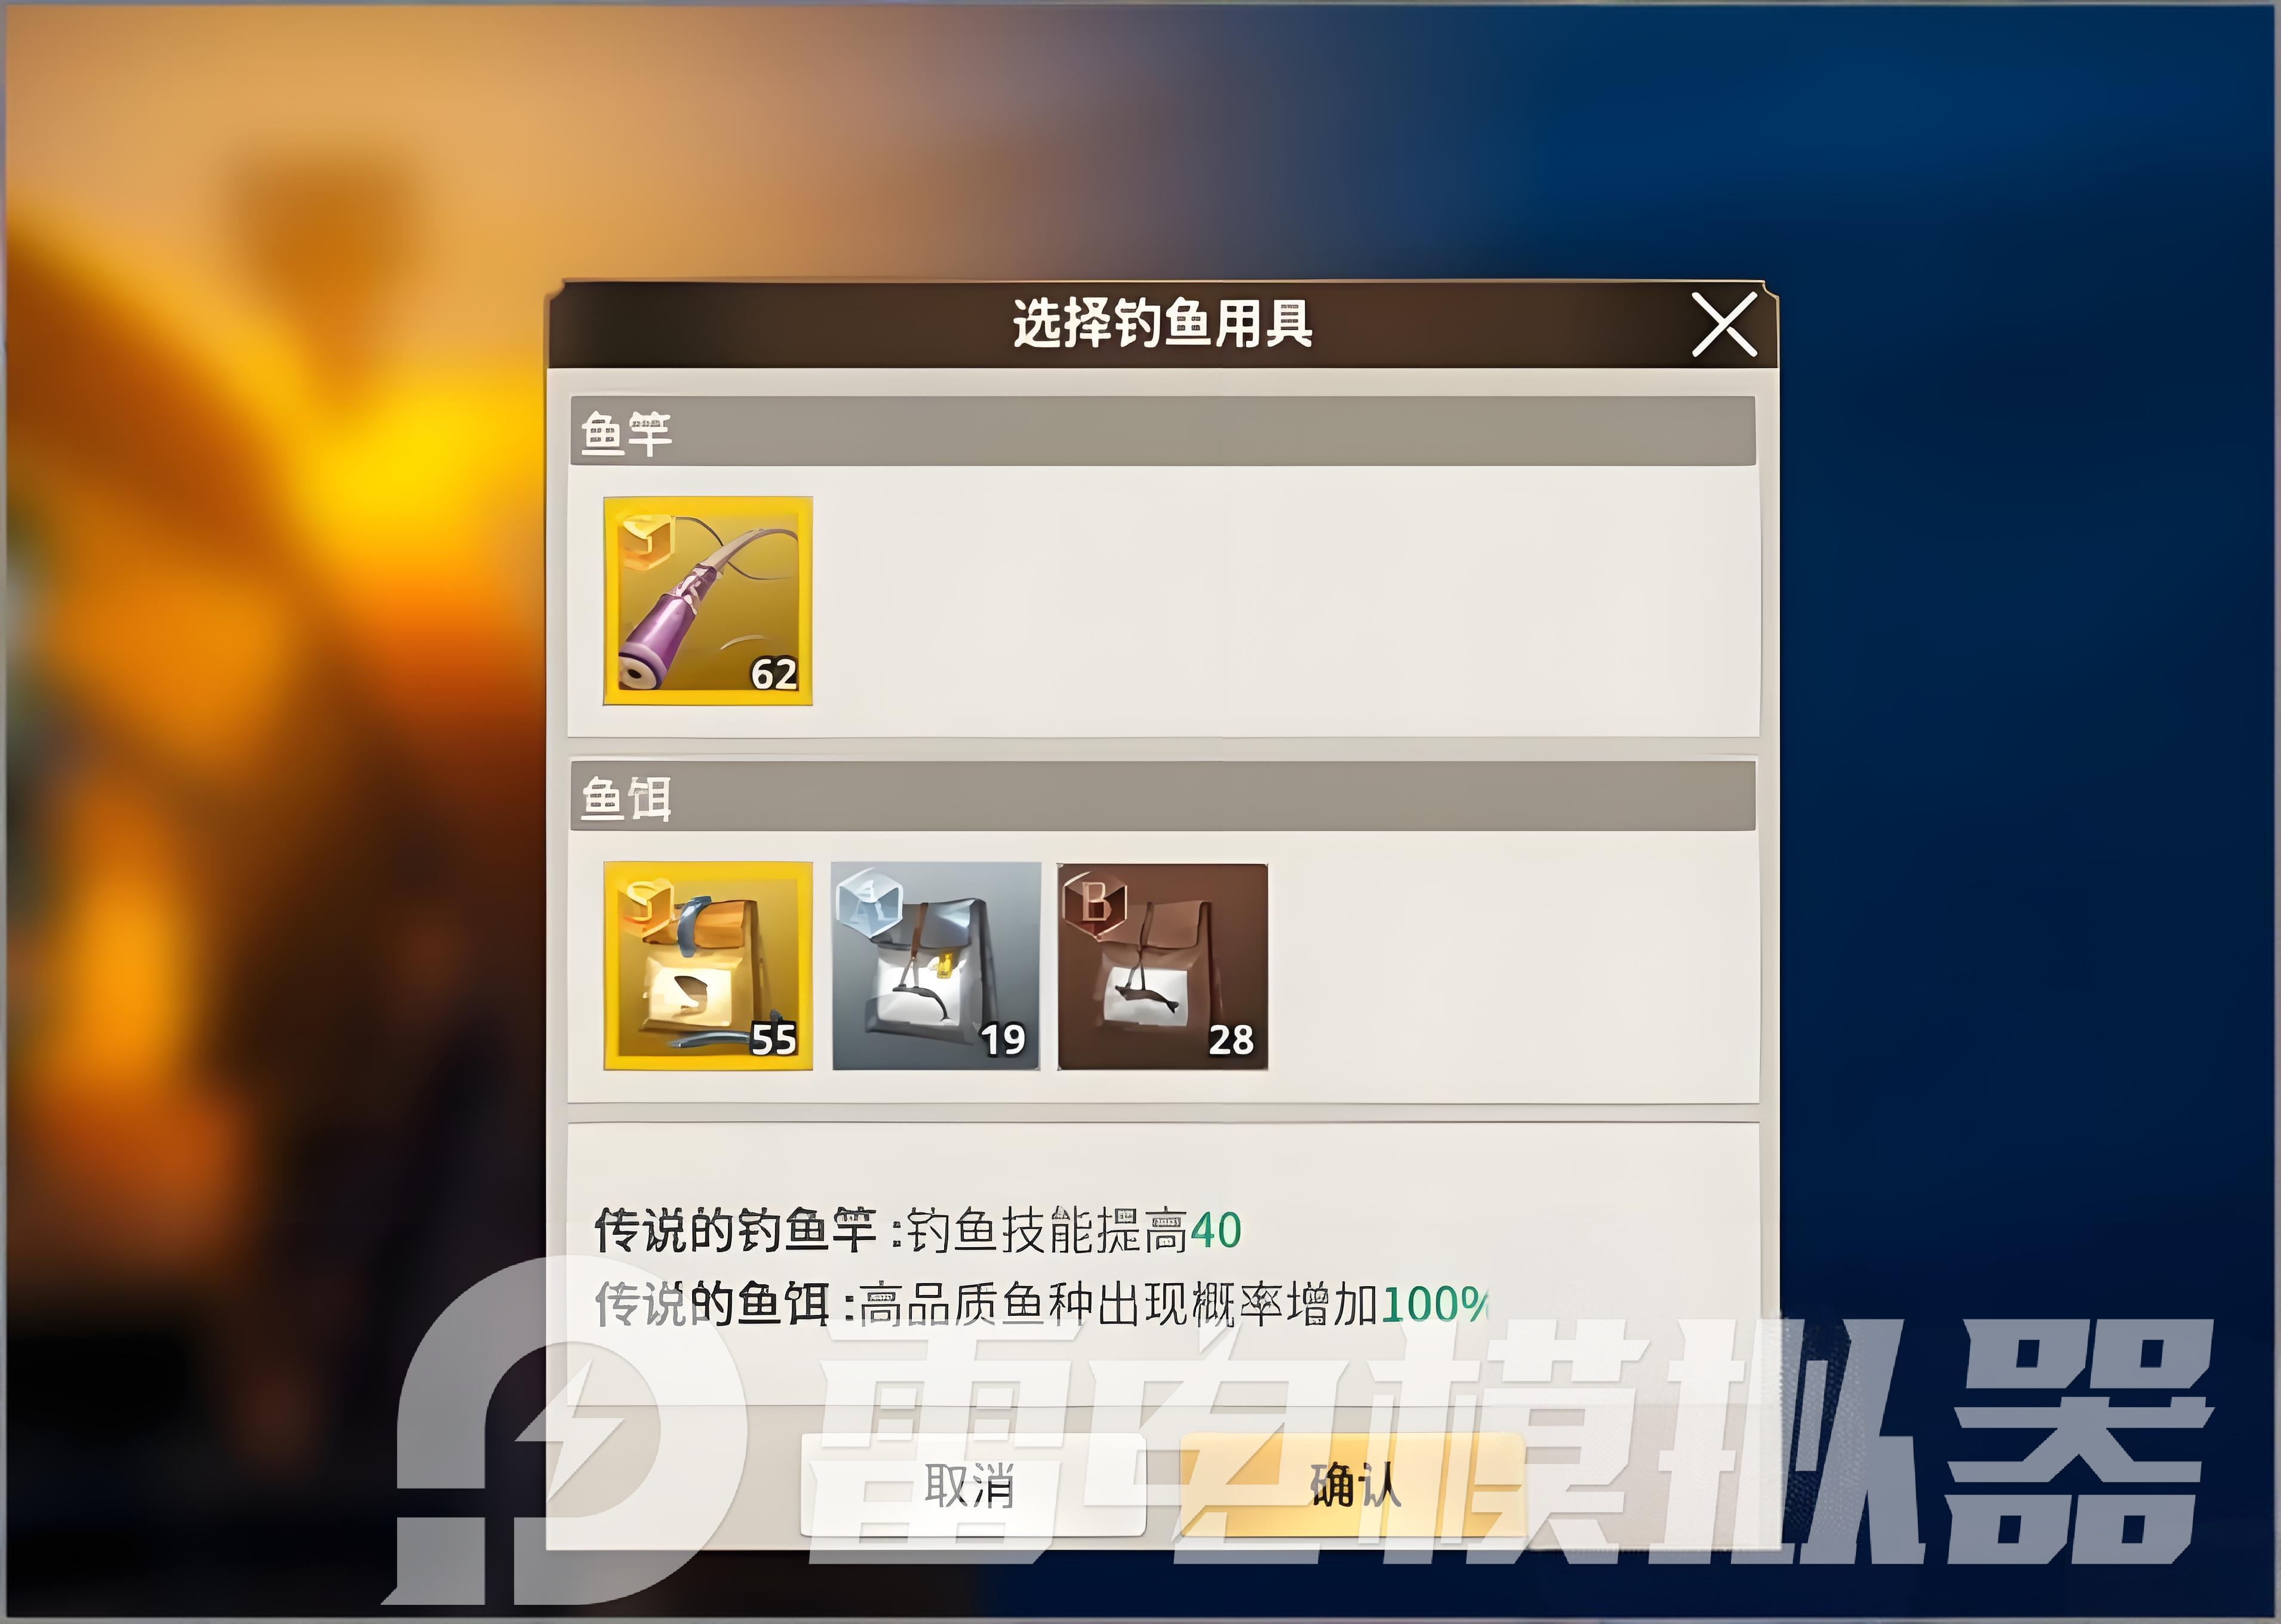2281x1624 pixels.
Task: Pick the silver A-rank bait bag
Action: 936,966
